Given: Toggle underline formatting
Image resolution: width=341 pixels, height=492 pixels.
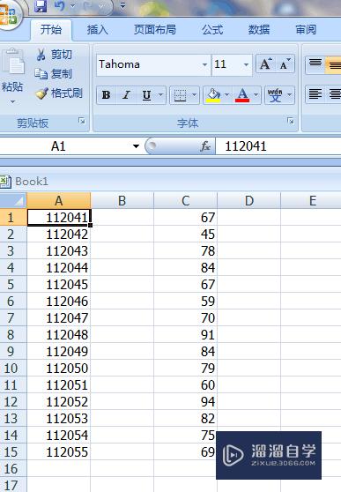Looking at the screenshot, I should (146, 94).
